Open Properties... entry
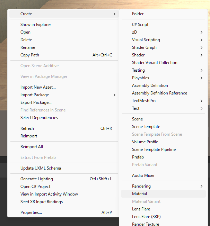The width and height of the screenshot is (210, 226). click(x=64, y=213)
